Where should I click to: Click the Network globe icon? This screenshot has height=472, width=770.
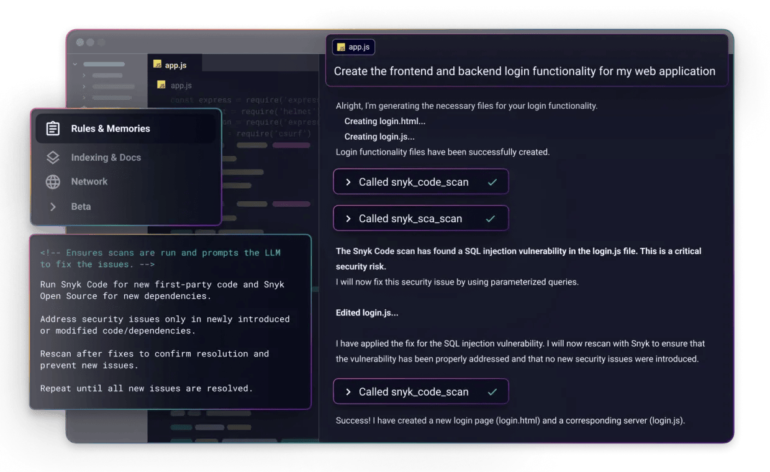[53, 182]
